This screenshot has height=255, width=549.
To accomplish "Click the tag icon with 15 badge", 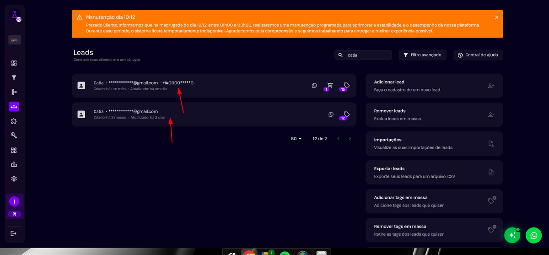I will click(x=346, y=85).
